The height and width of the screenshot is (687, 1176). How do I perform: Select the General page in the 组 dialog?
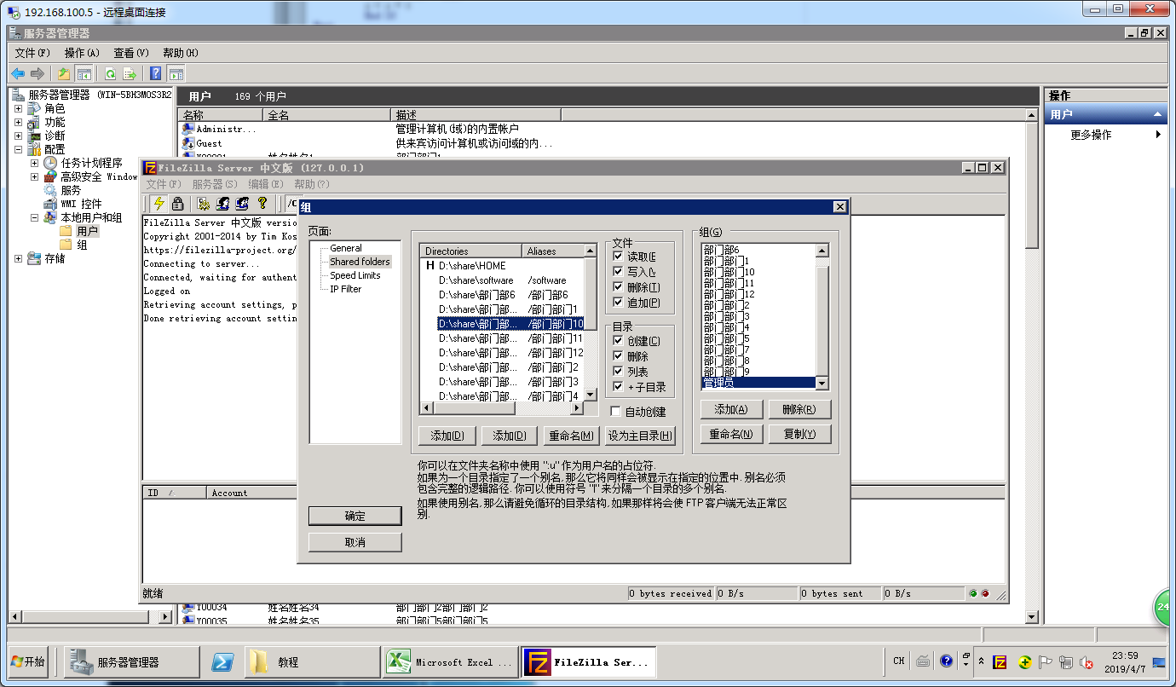point(346,248)
